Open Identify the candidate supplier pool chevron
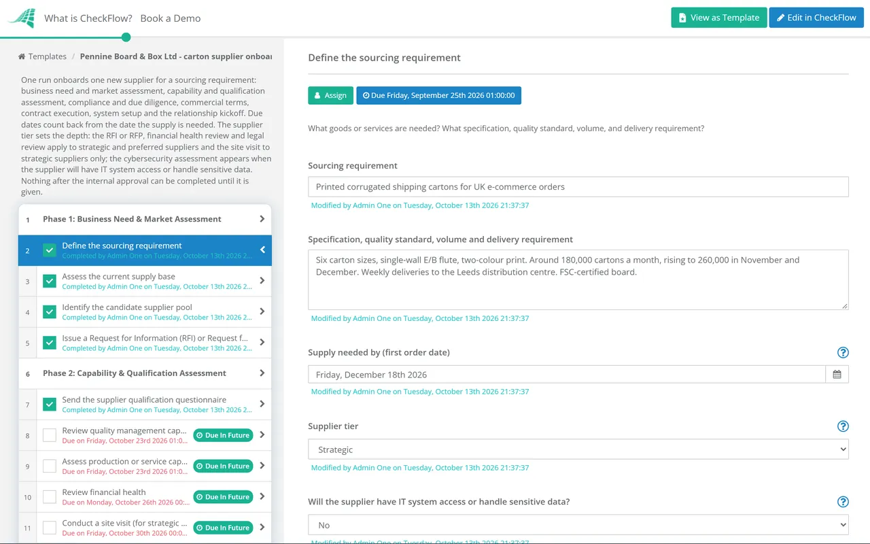Screen dimensions: 870x544 click(262, 311)
